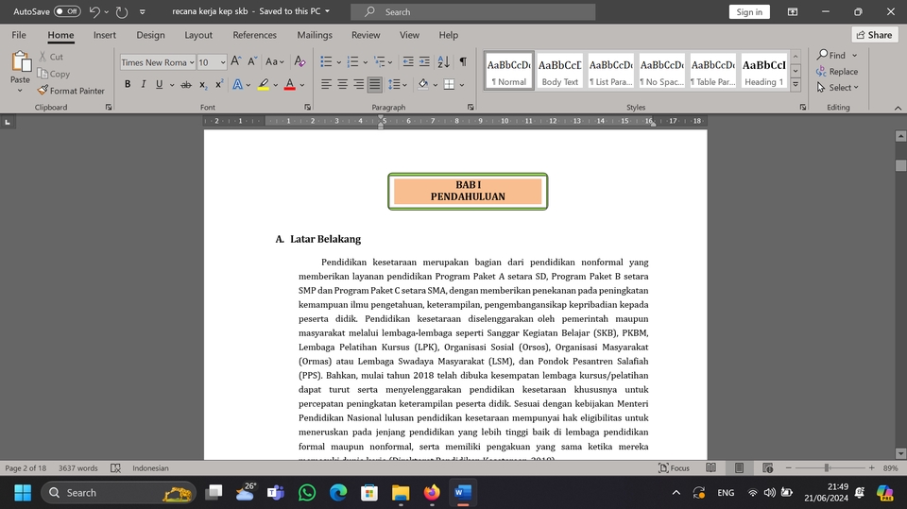Apply red font color swatch
Viewport: 907px width, 509px height.
[290, 84]
